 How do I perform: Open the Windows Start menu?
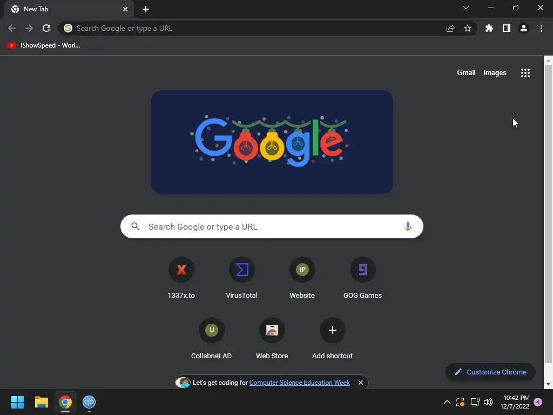(x=17, y=402)
